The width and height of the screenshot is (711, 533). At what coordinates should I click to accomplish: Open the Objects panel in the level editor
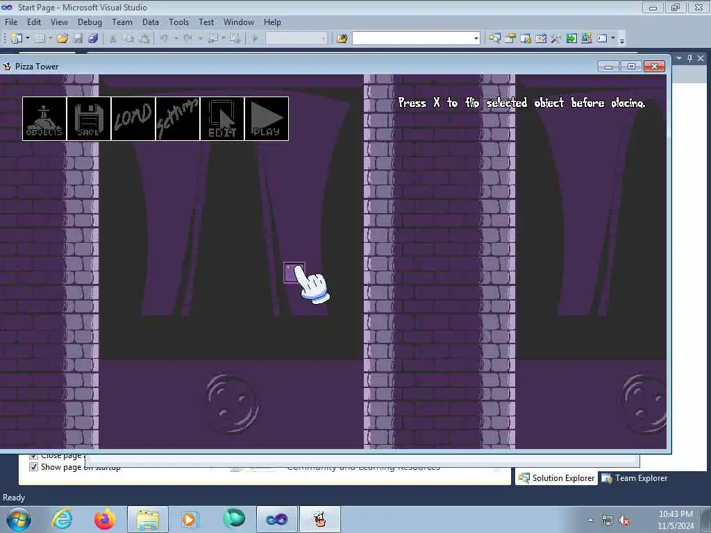click(x=44, y=119)
